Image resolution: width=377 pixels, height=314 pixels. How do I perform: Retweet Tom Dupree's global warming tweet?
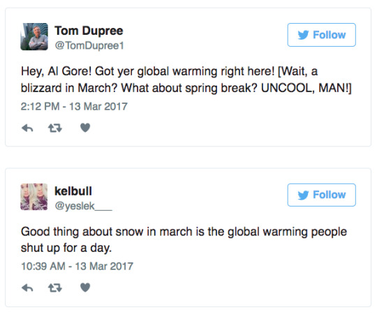55,128
